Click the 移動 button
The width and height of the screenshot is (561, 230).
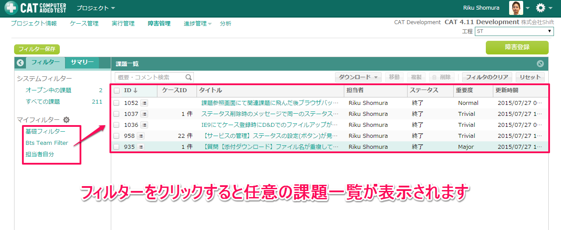(394, 77)
